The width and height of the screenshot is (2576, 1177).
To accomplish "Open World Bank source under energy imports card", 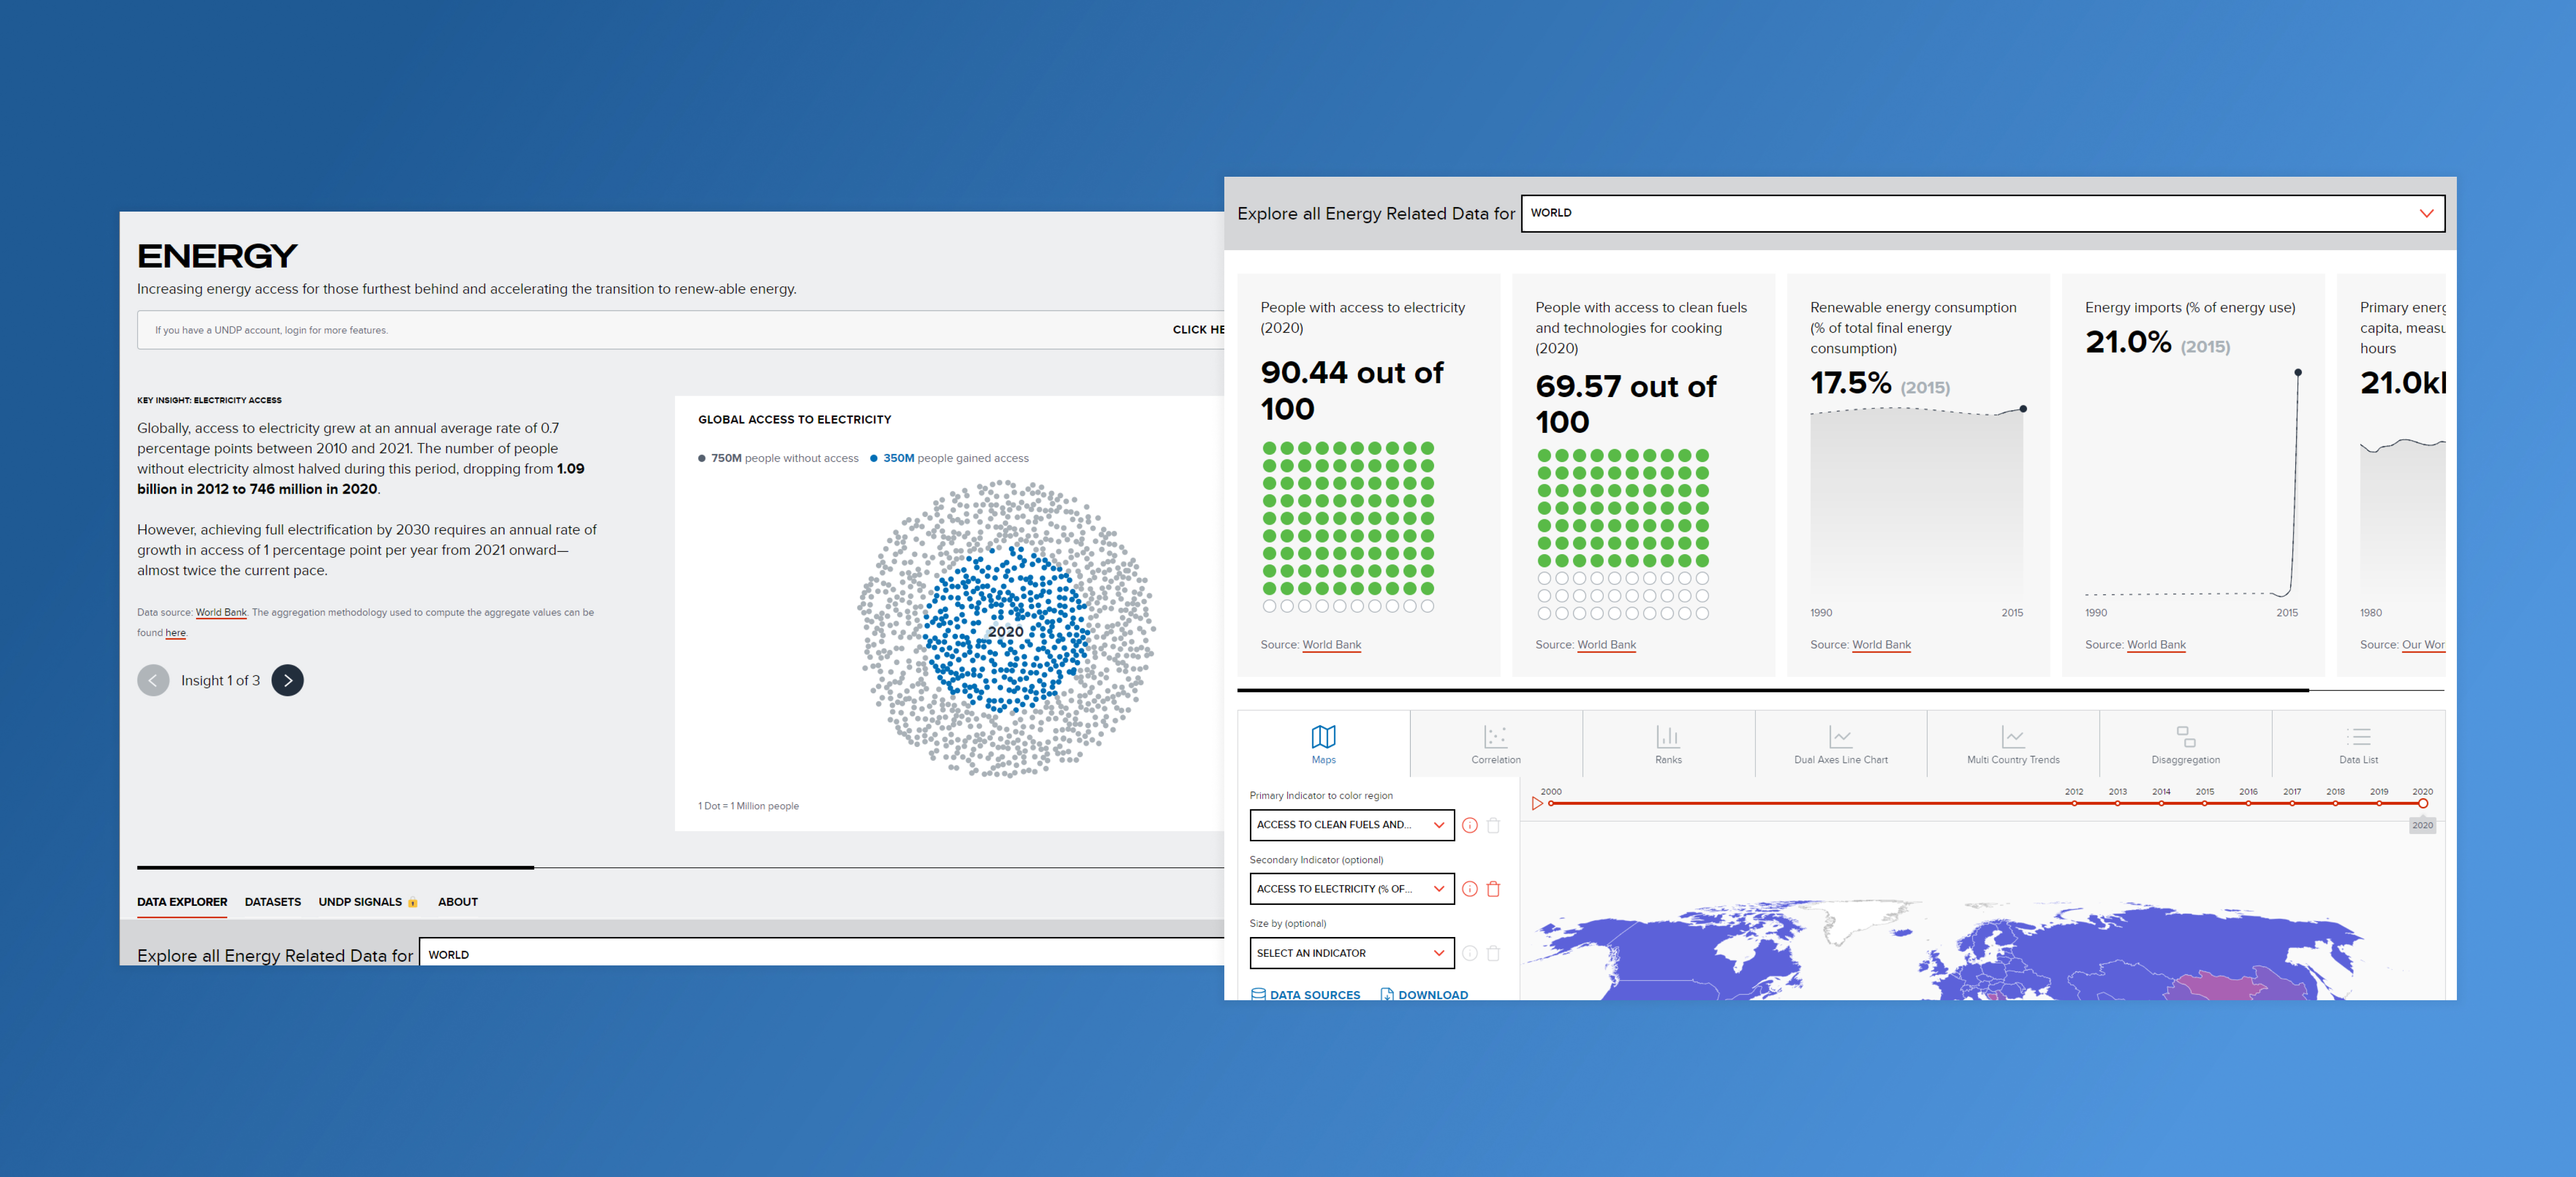I will 2156,644.
